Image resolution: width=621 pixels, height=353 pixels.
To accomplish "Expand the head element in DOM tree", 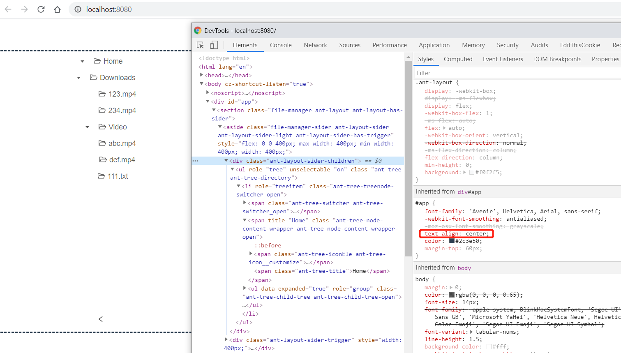I will click(202, 75).
